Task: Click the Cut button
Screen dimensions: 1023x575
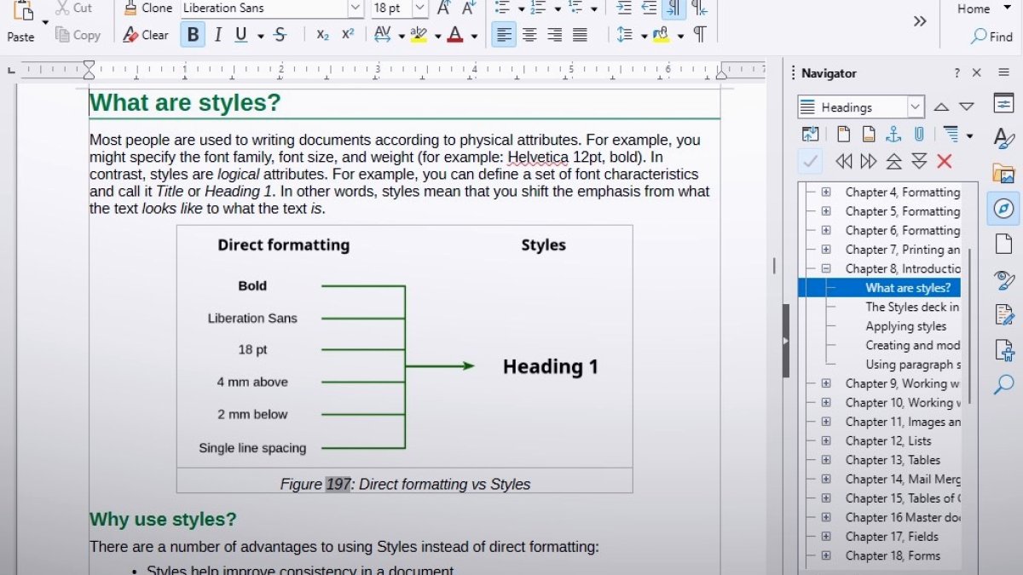Action: 73,9
